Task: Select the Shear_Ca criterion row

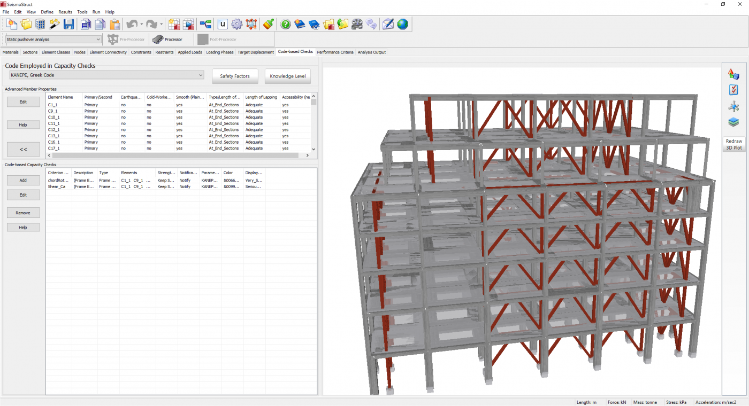Action: click(155, 187)
